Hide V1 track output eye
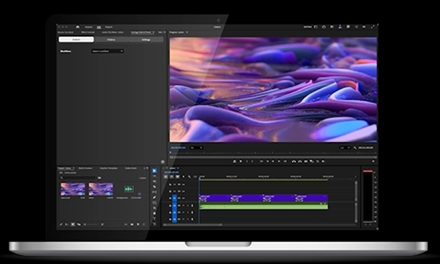 point(183,198)
